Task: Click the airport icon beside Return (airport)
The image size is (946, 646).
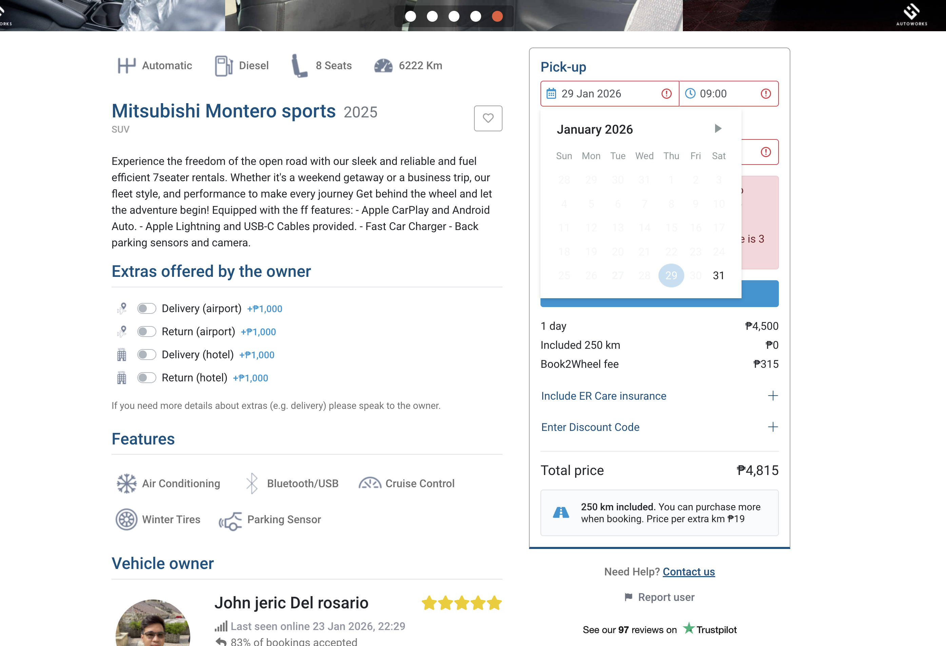Action: point(122,331)
